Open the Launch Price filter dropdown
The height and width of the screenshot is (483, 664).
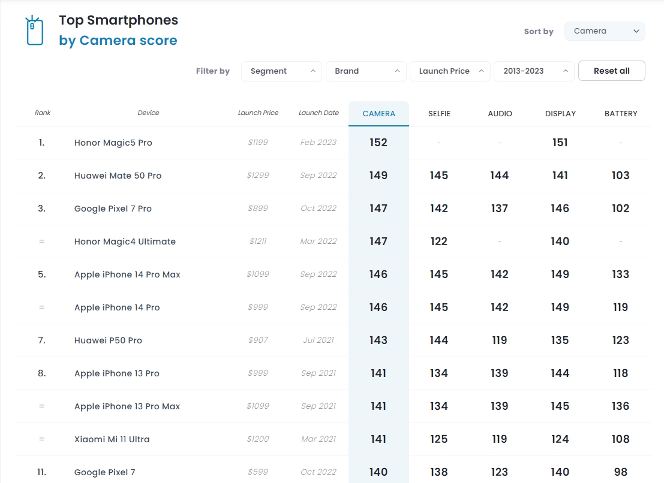pyautogui.click(x=450, y=71)
